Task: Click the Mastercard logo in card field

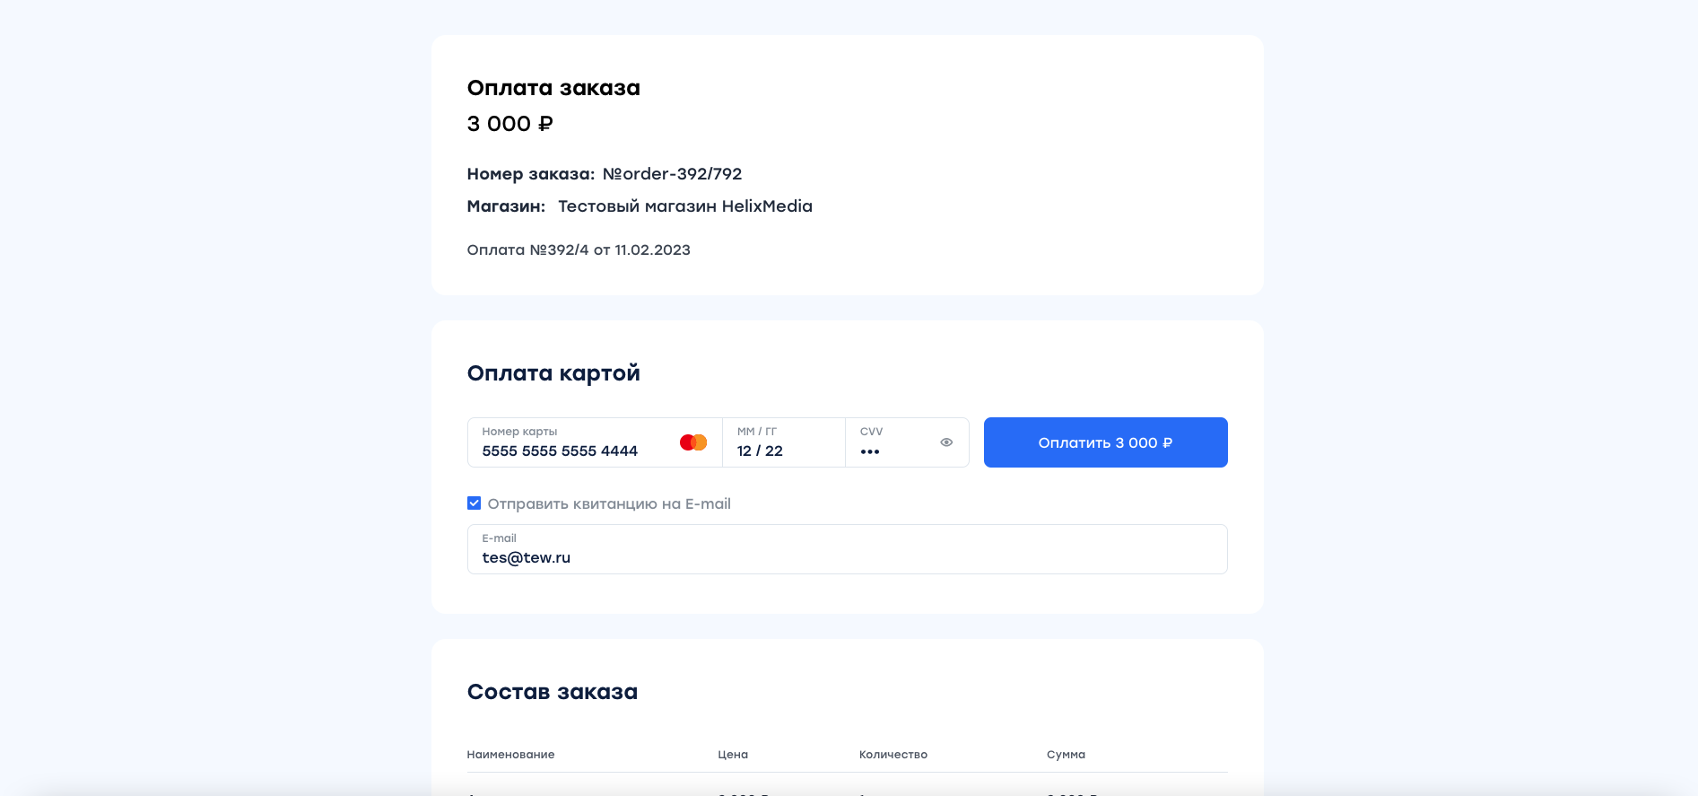Action: click(693, 442)
